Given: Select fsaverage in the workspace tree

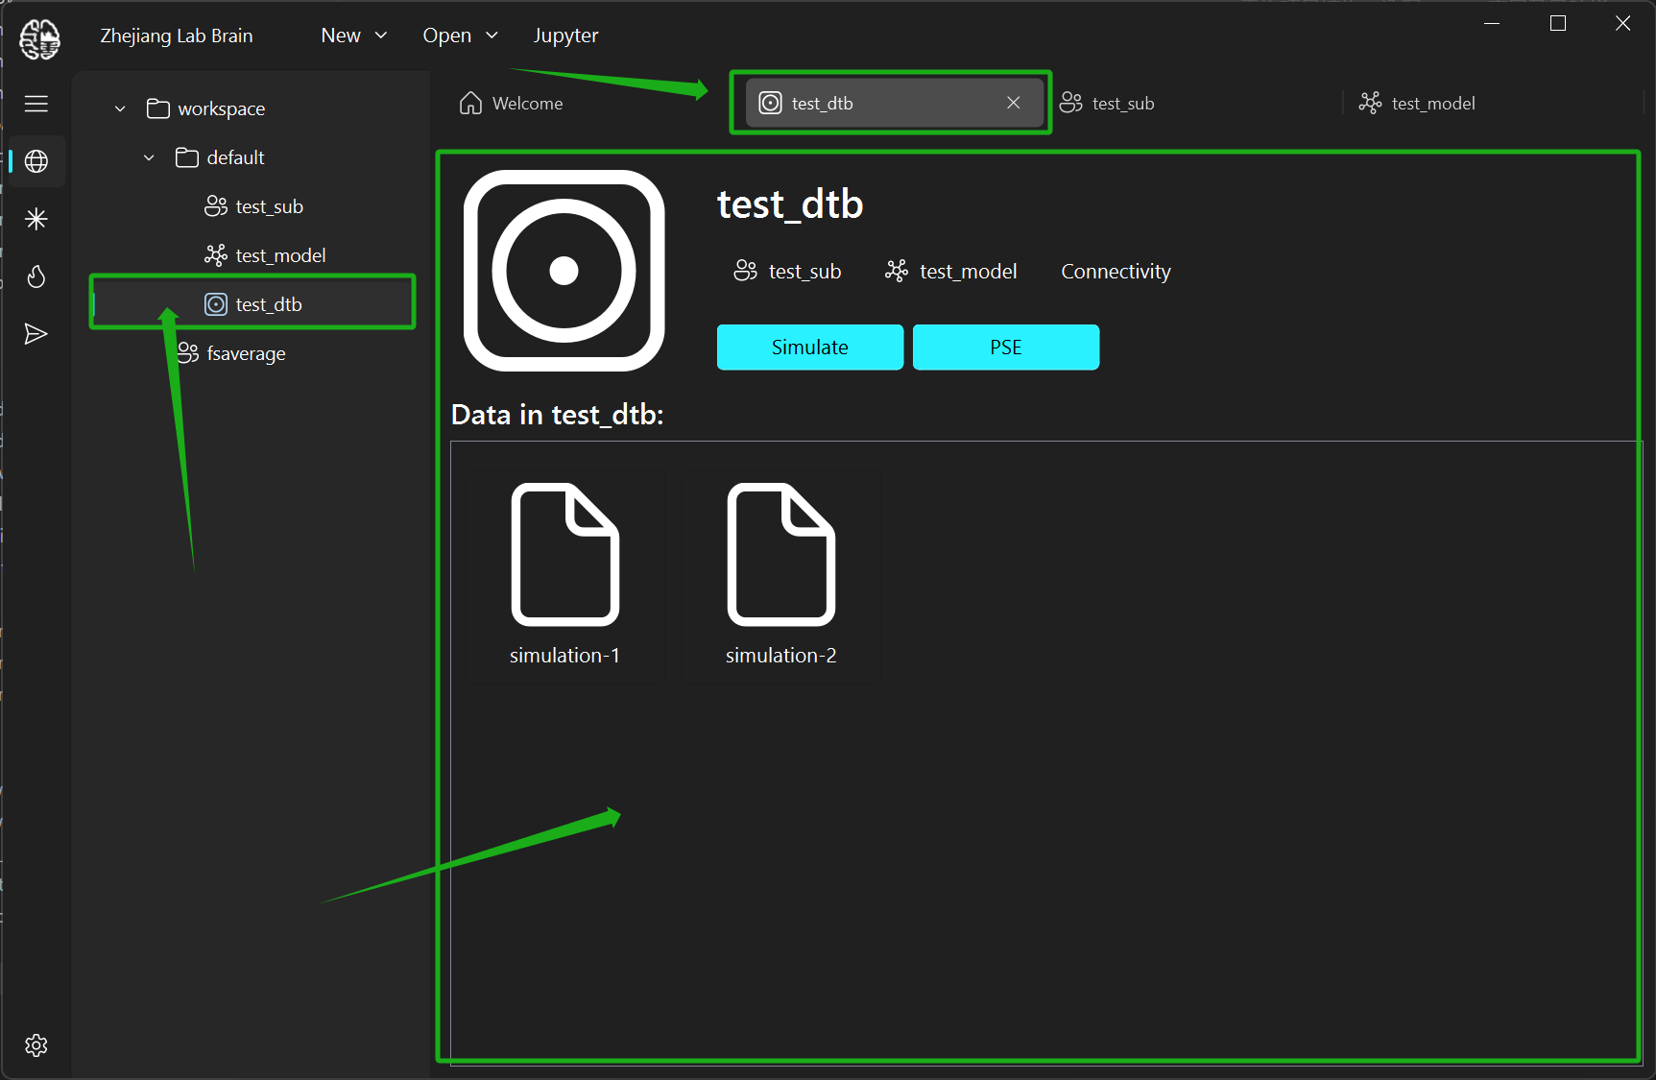Looking at the screenshot, I should (x=253, y=353).
